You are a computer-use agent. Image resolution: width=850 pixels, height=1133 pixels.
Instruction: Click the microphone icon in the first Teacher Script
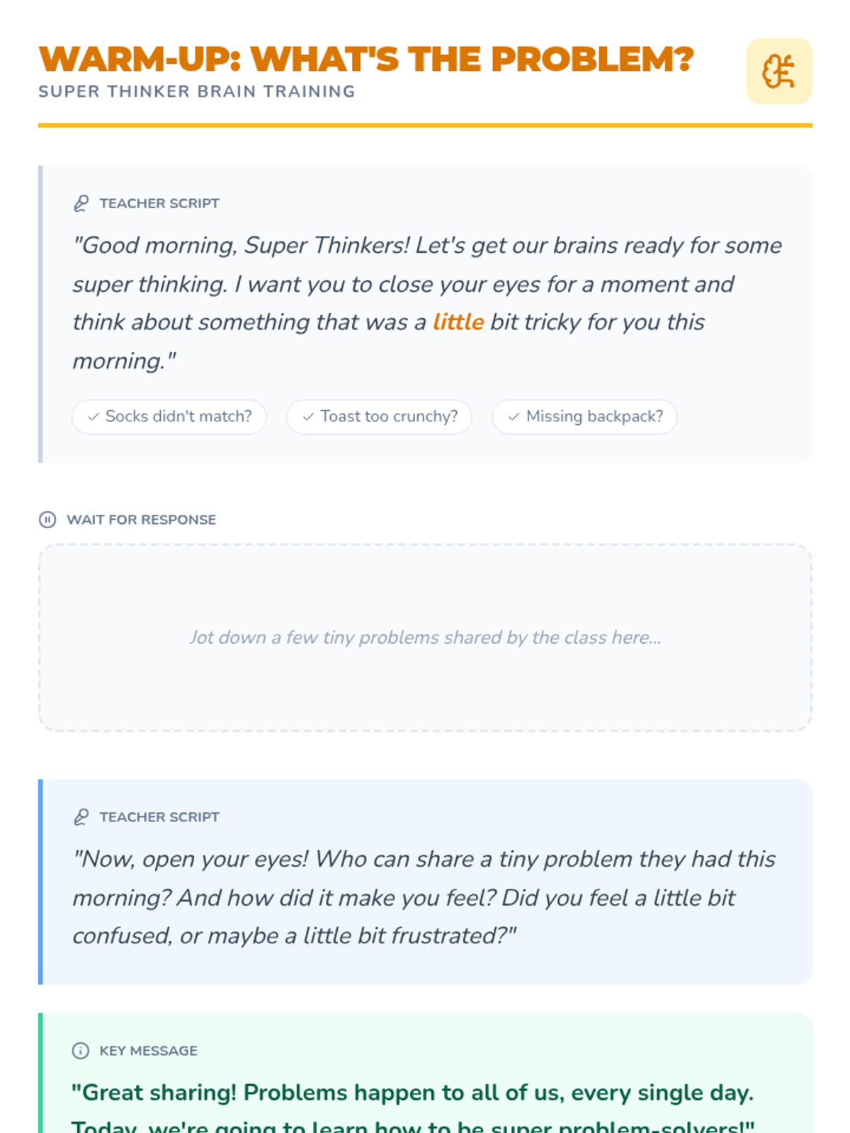pyautogui.click(x=81, y=204)
